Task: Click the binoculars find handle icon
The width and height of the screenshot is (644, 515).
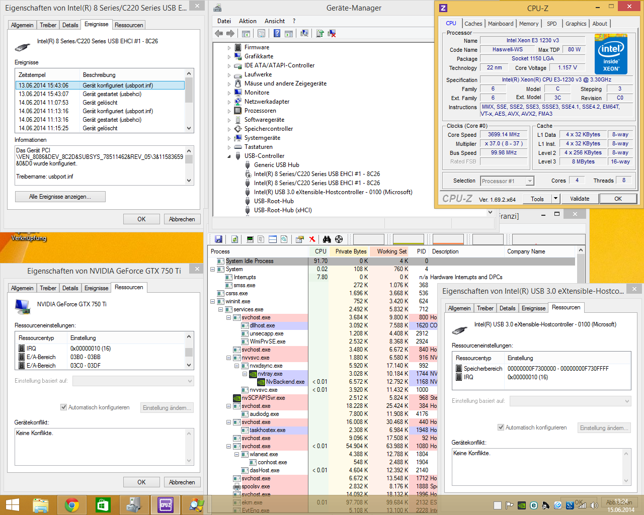Action: point(327,239)
